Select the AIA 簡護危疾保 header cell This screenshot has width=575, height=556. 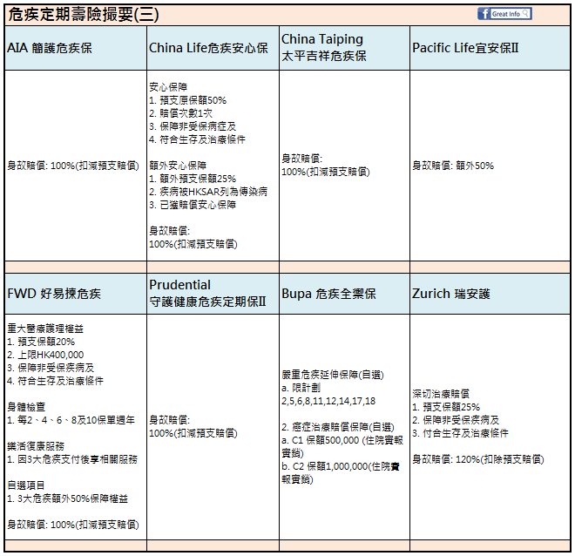click(x=76, y=48)
